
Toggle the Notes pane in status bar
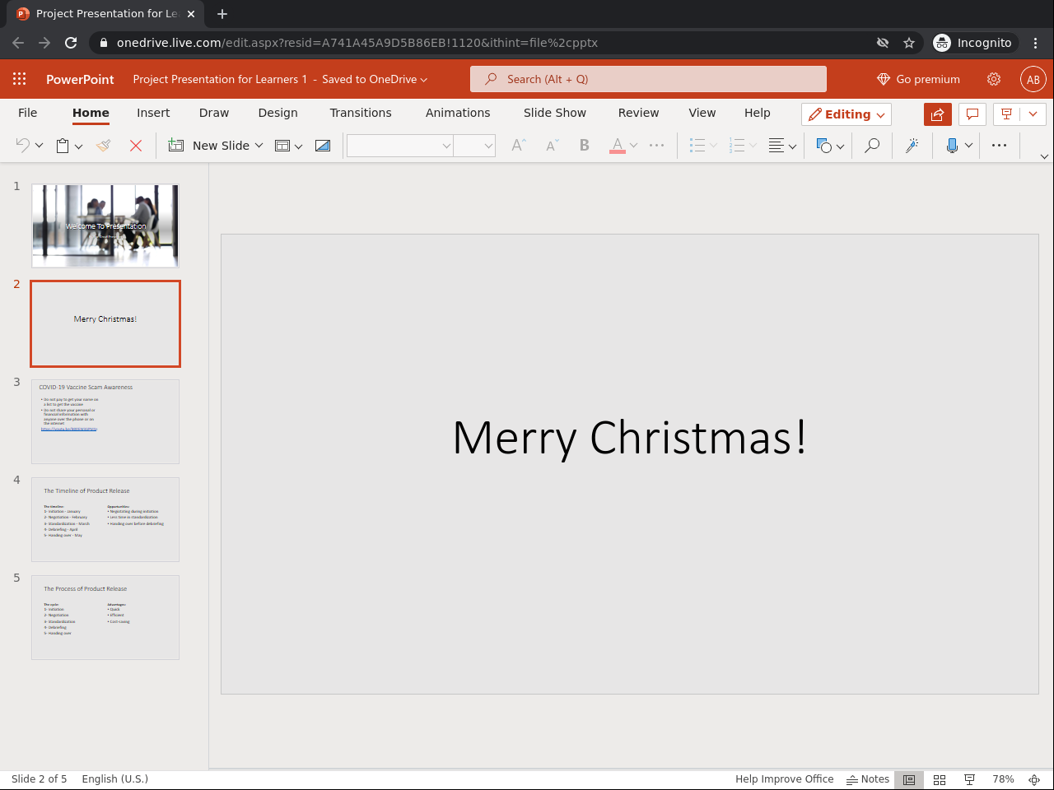tap(868, 779)
